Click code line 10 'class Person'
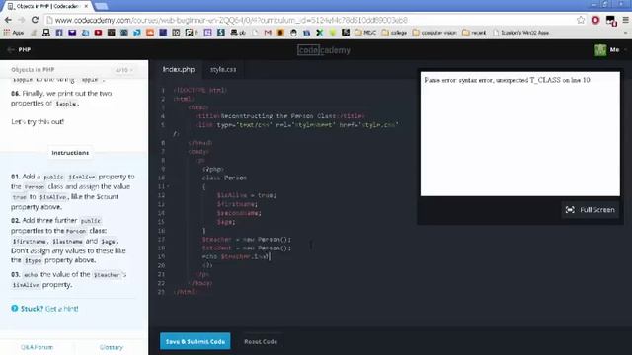The height and width of the screenshot is (355, 632). click(224, 177)
